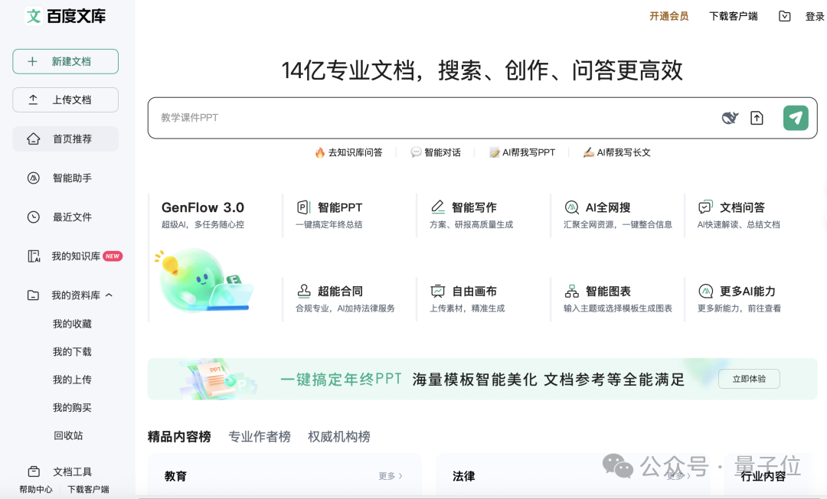Image resolution: width=827 pixels, height=499 pixels.
Task: Click the 帮助中心 footer link
Action: (36, 489)
